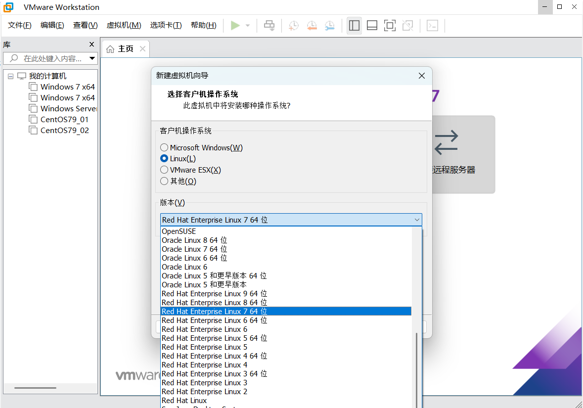Select the 其他(O) radio button
The image size is (583, 408).
(164, 181)
